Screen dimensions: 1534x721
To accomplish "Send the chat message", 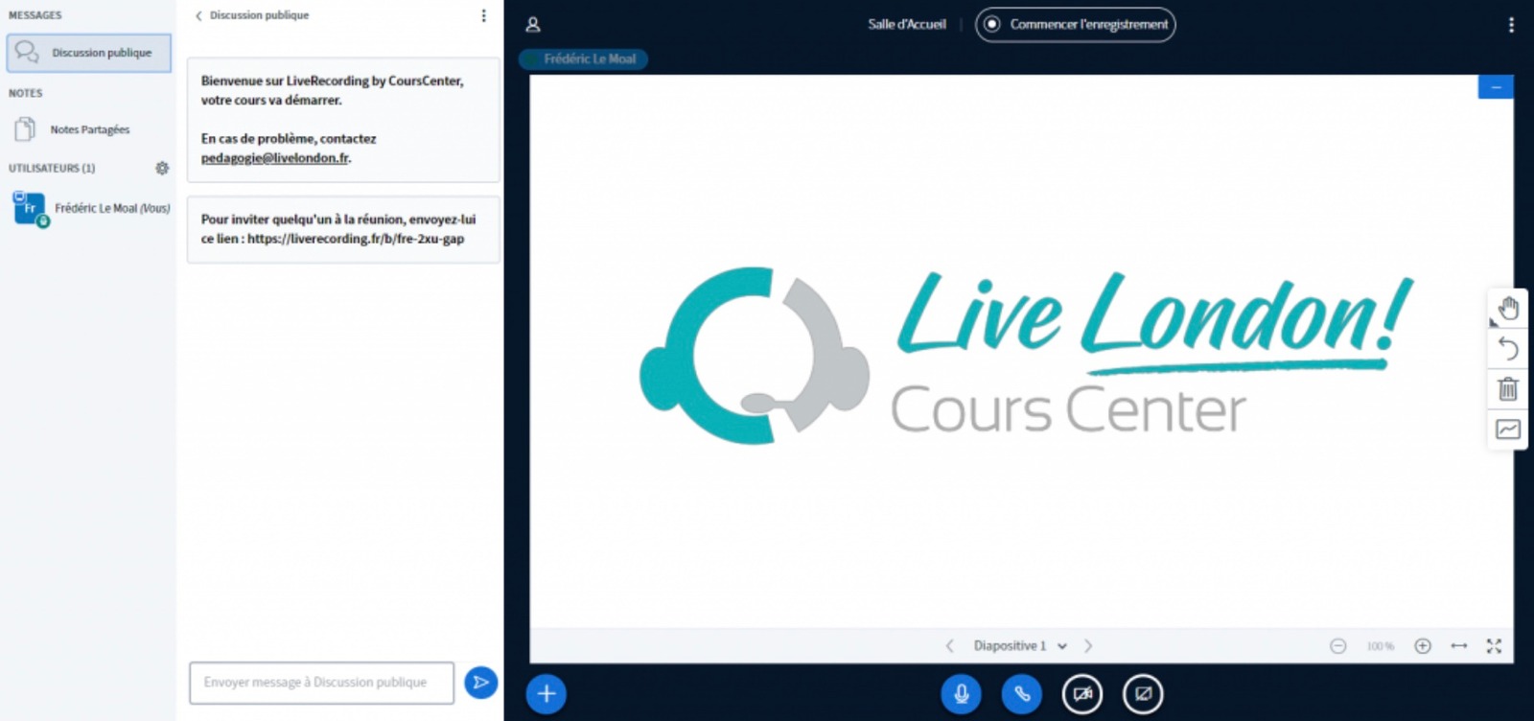I will click(480, 683).
